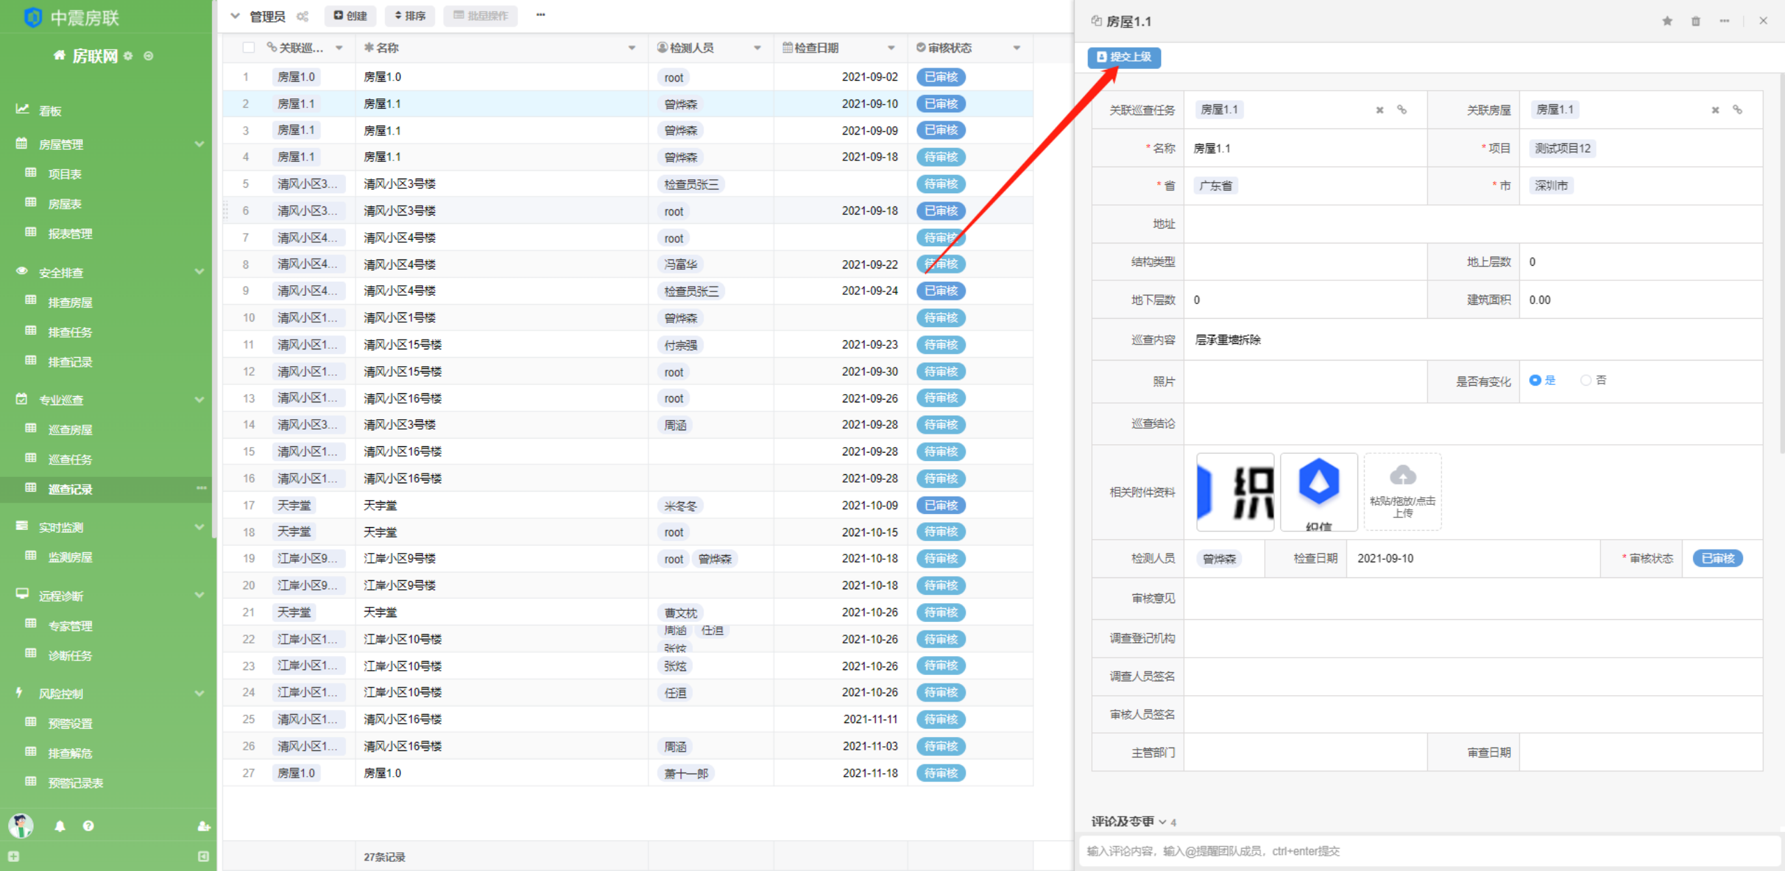Go to 看板 dashboard menu item
1785x871 pixels.
click(50, 111)
